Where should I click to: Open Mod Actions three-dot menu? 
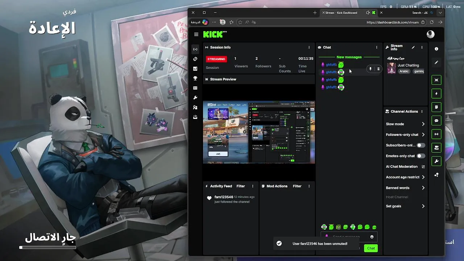click(x=309, y=186)
